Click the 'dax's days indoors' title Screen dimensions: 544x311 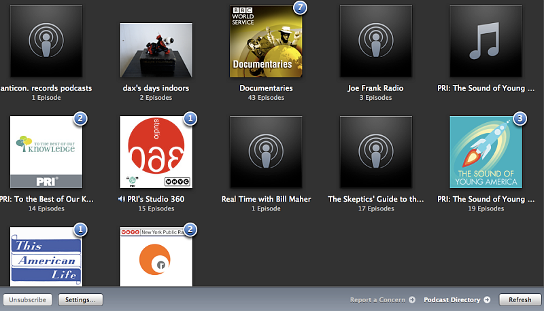tap(156, 88)
